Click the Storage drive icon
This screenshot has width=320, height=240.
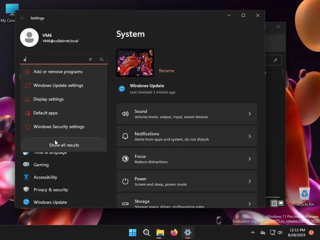tap(125, 204)
